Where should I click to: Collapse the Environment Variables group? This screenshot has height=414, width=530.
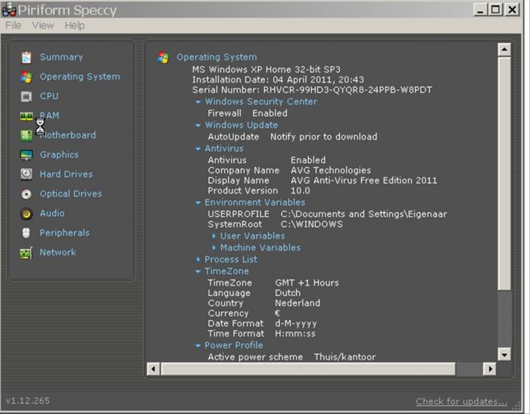point(198,203)
